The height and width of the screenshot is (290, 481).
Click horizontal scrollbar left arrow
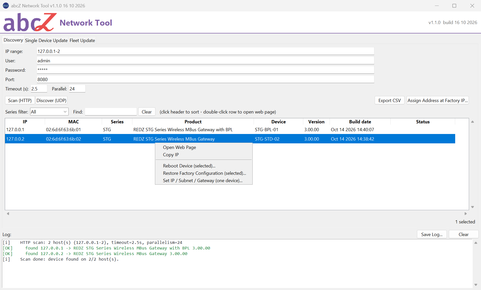[8, 214]
